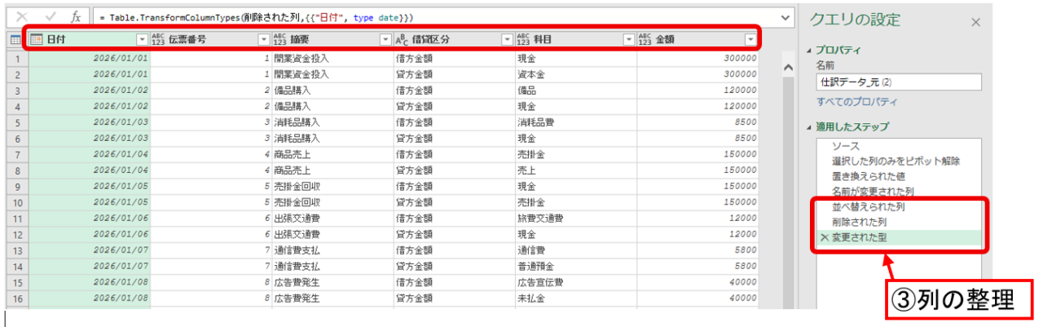Click the fx function icon
Screen dimensions: 1043x327
click(75, 17)
